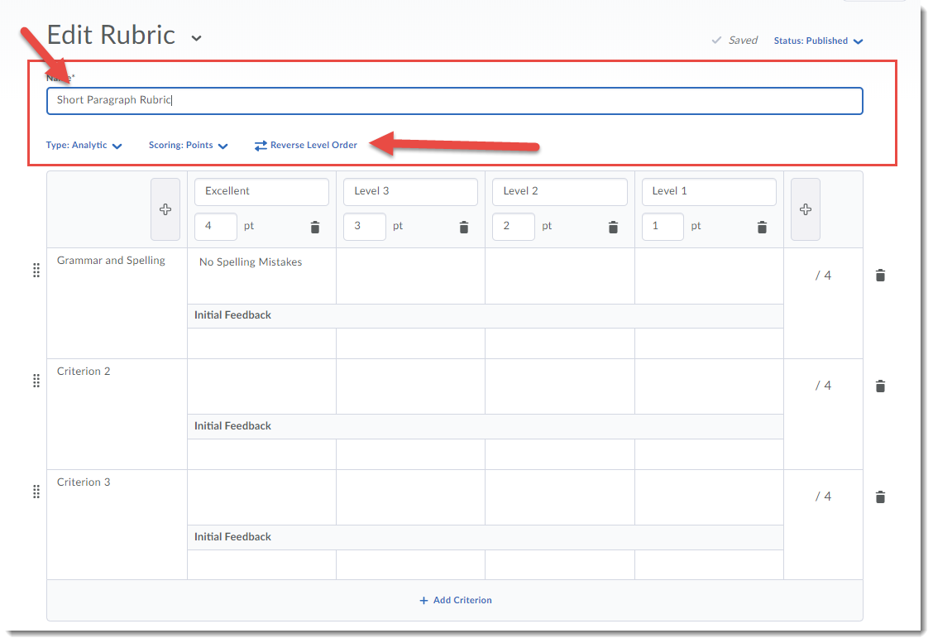Image resolution: width=933 pixels, height=643 pixels.
Task: Delete Level 1 using the trash icon
Action: pyautogui.click(x=762, y=226)
